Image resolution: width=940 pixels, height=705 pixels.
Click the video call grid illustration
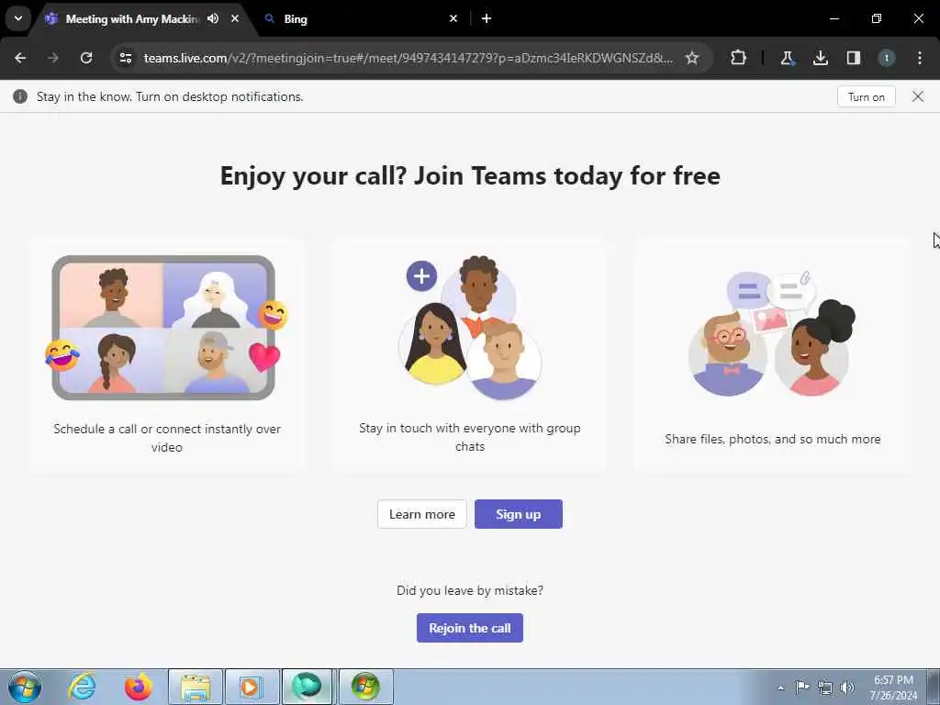[x=167, y=328]
